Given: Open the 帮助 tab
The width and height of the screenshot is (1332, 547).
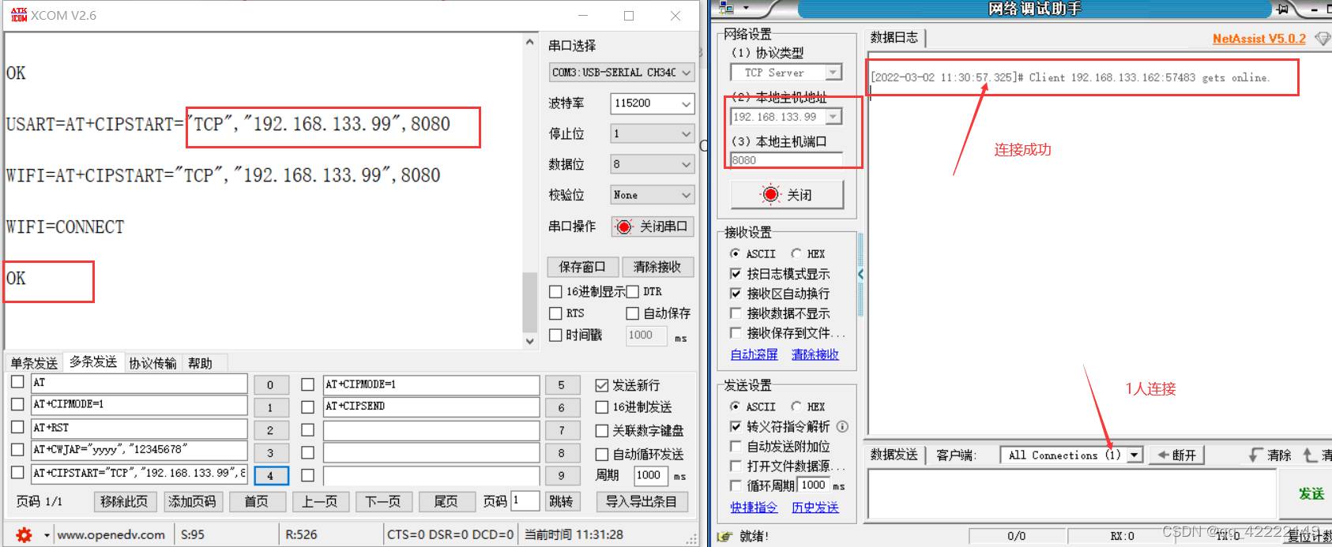Looking at the screenshot, I should pos(200,363).
